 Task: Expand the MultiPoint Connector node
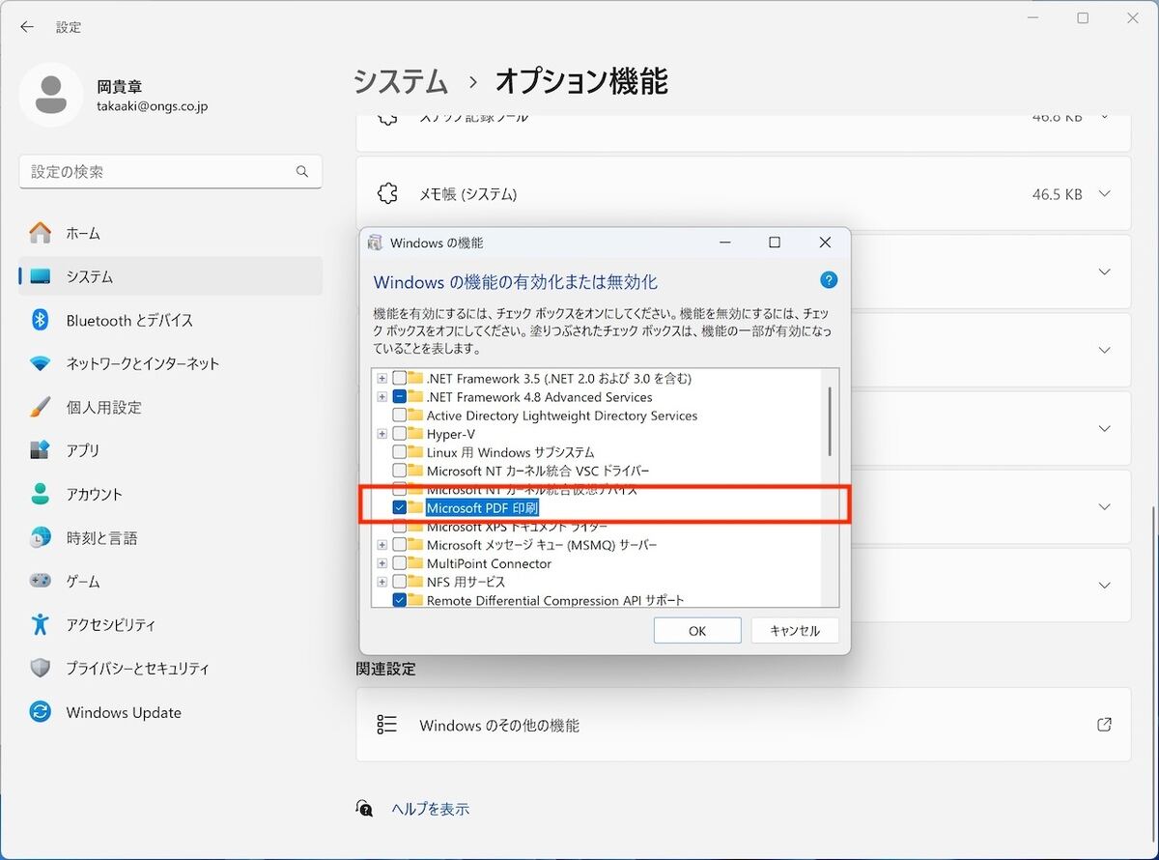point(382,563)
